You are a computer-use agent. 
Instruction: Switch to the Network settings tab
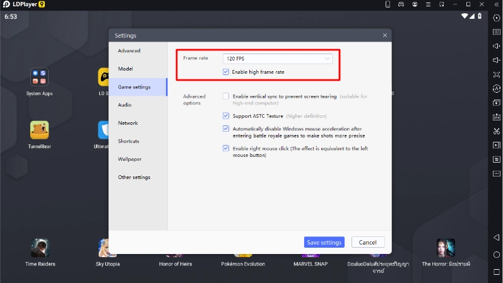(128, 123)
